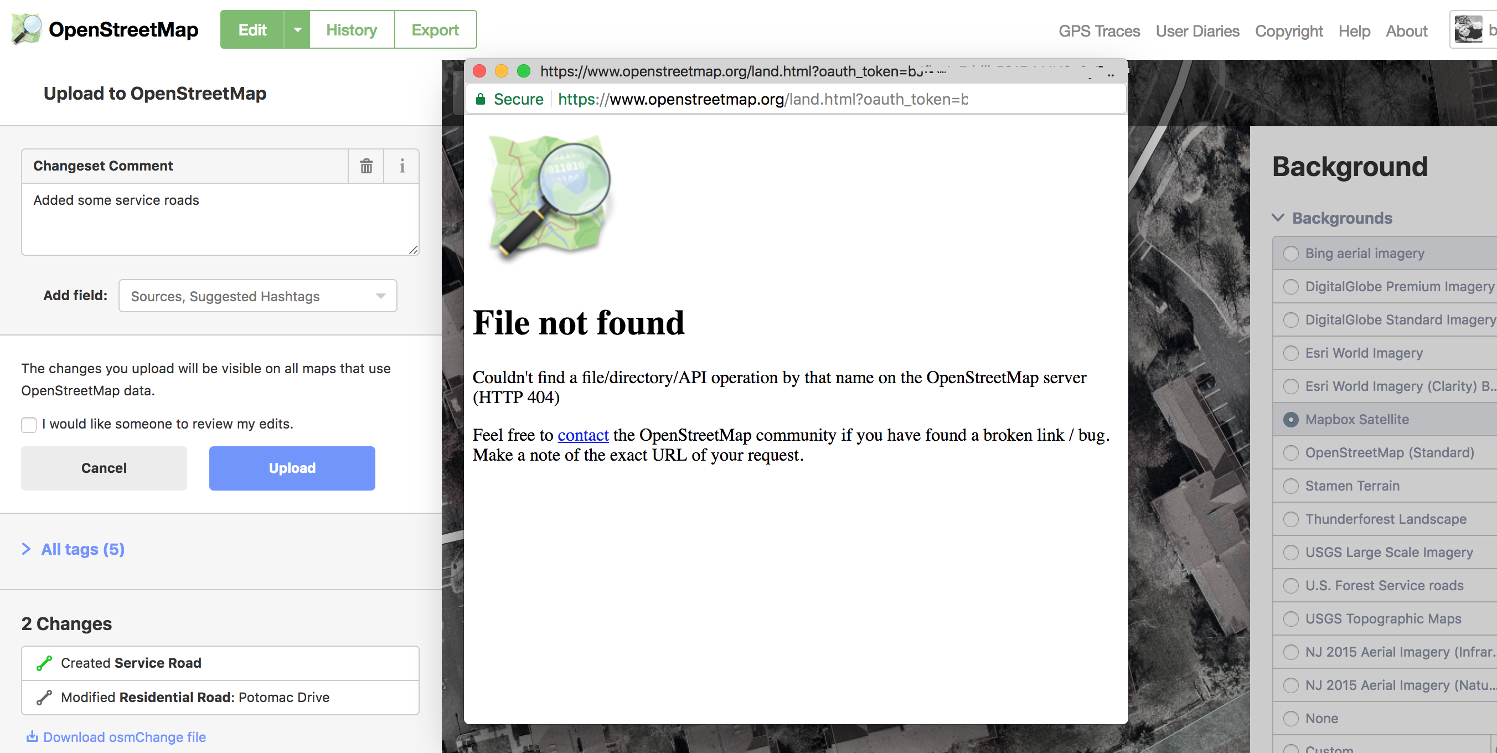This screenshot has width=1497, height=753.
Task: Minimize the popup with yellow button
Action: [502, 71]
